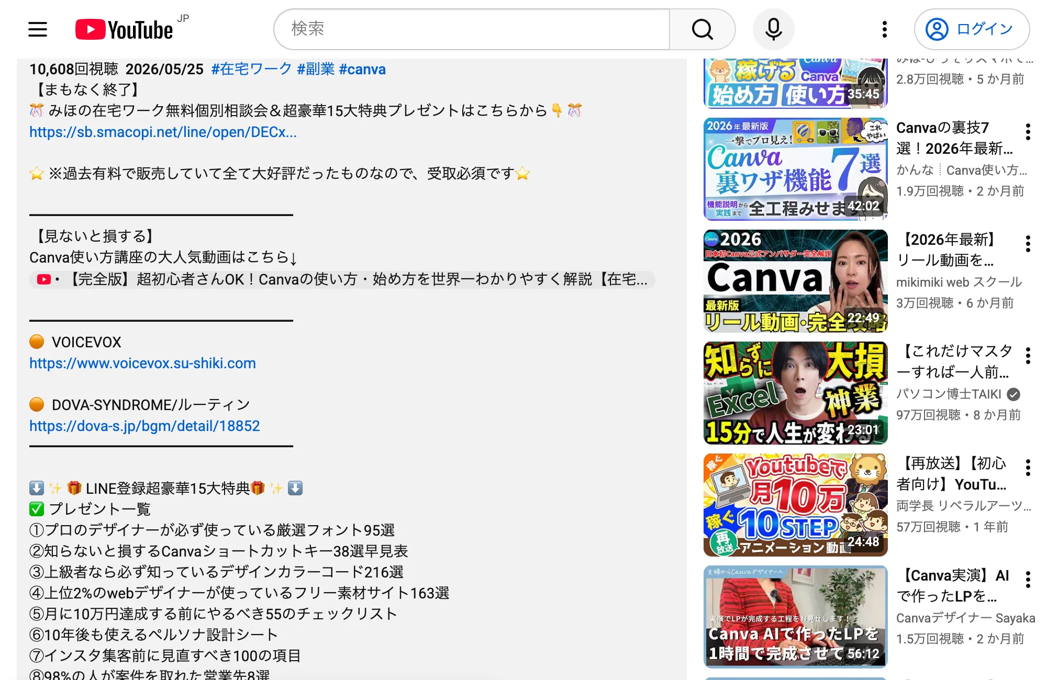The height and width of the screenshot is (680, 1047).
Task: Open the settings three-dot menu in header
Action: pos(885,29)
